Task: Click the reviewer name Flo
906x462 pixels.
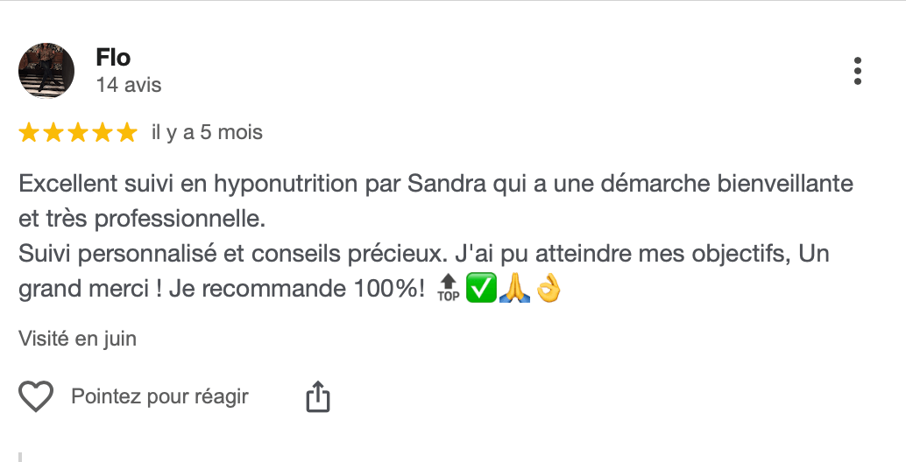Action: pos(113,58)
